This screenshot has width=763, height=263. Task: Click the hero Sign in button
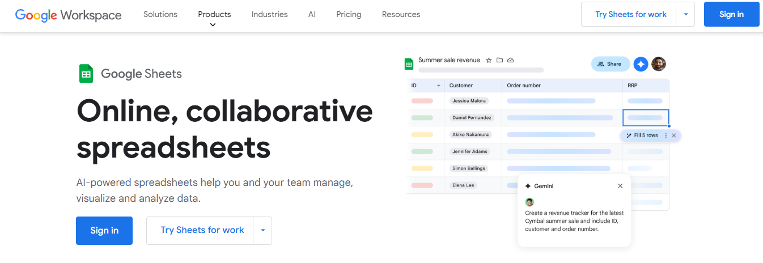click(104, 230)
